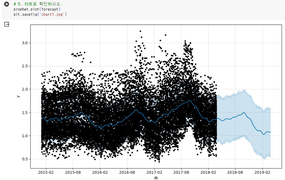Click the y-axis tick label '3.0'
The height and width of the screenshot is (180, 285).
pyautogui.click(x=25, y=43)
